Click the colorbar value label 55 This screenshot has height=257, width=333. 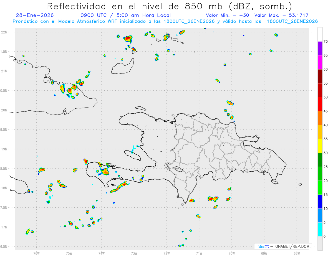326,83
